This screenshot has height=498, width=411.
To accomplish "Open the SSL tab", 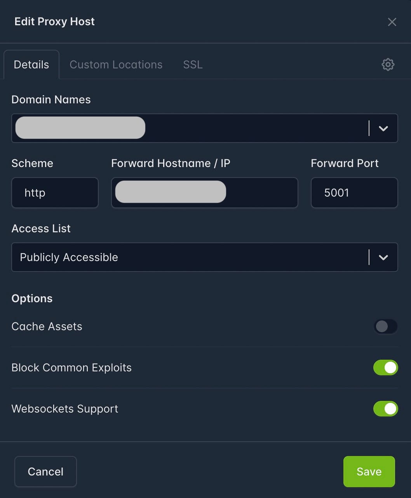I will coord(193,64).
